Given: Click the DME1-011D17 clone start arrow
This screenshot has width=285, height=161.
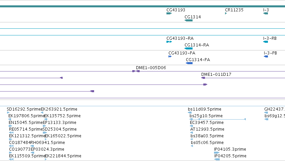Looking at the screenshot, I should coord(203,78).
